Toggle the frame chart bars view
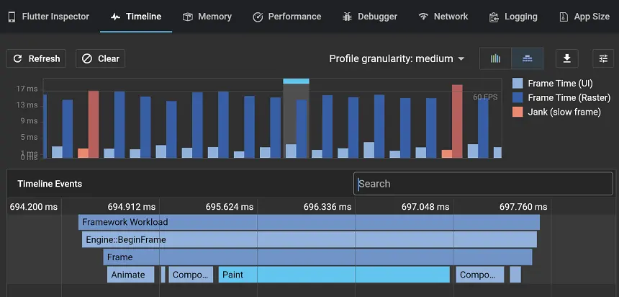The width and height of the screenshot is (619, 297). click(495, 58)
